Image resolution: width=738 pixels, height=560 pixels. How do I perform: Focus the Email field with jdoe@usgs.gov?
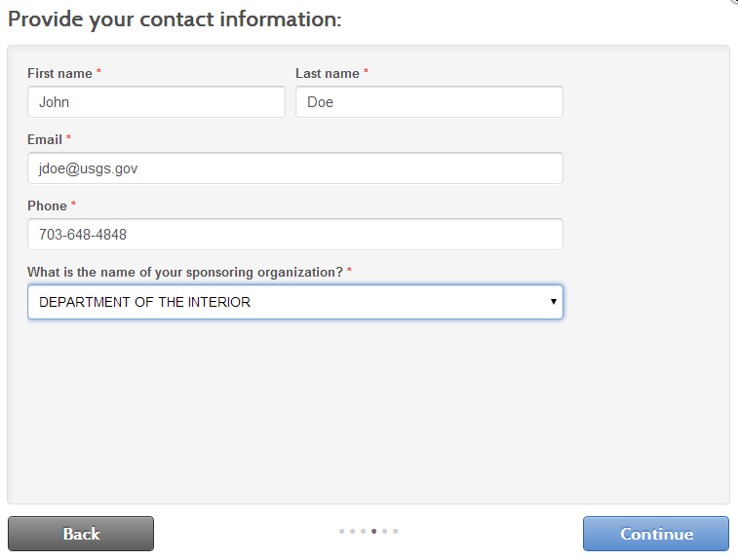coord(295,168)
